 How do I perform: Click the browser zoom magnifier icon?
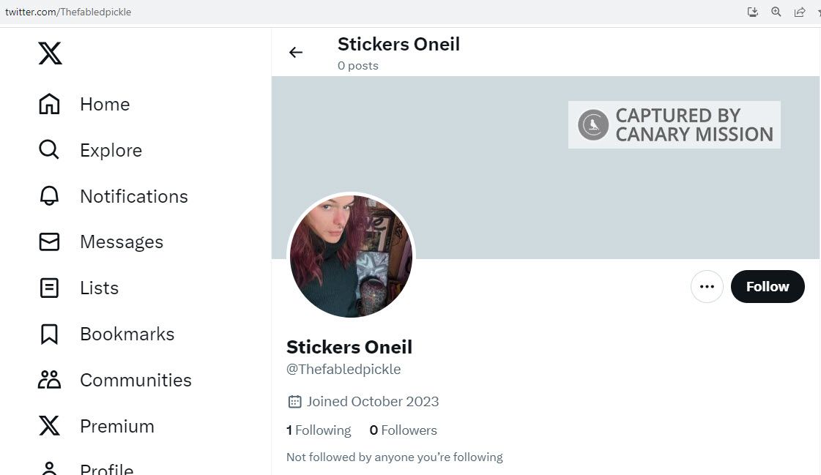point(776,12)
